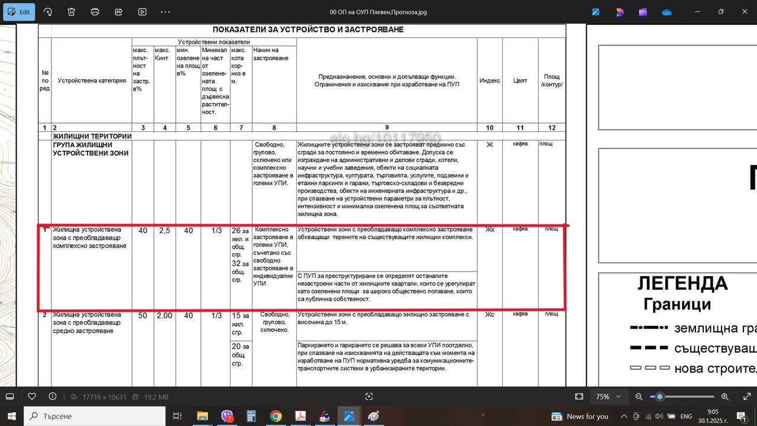Open the See more three-dots menu
The height and width of the screenshot is (426, 757).
click(166, 12)
